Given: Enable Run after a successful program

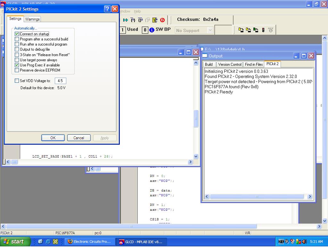Looking at the screenshot, I should (x=17, y=44).
